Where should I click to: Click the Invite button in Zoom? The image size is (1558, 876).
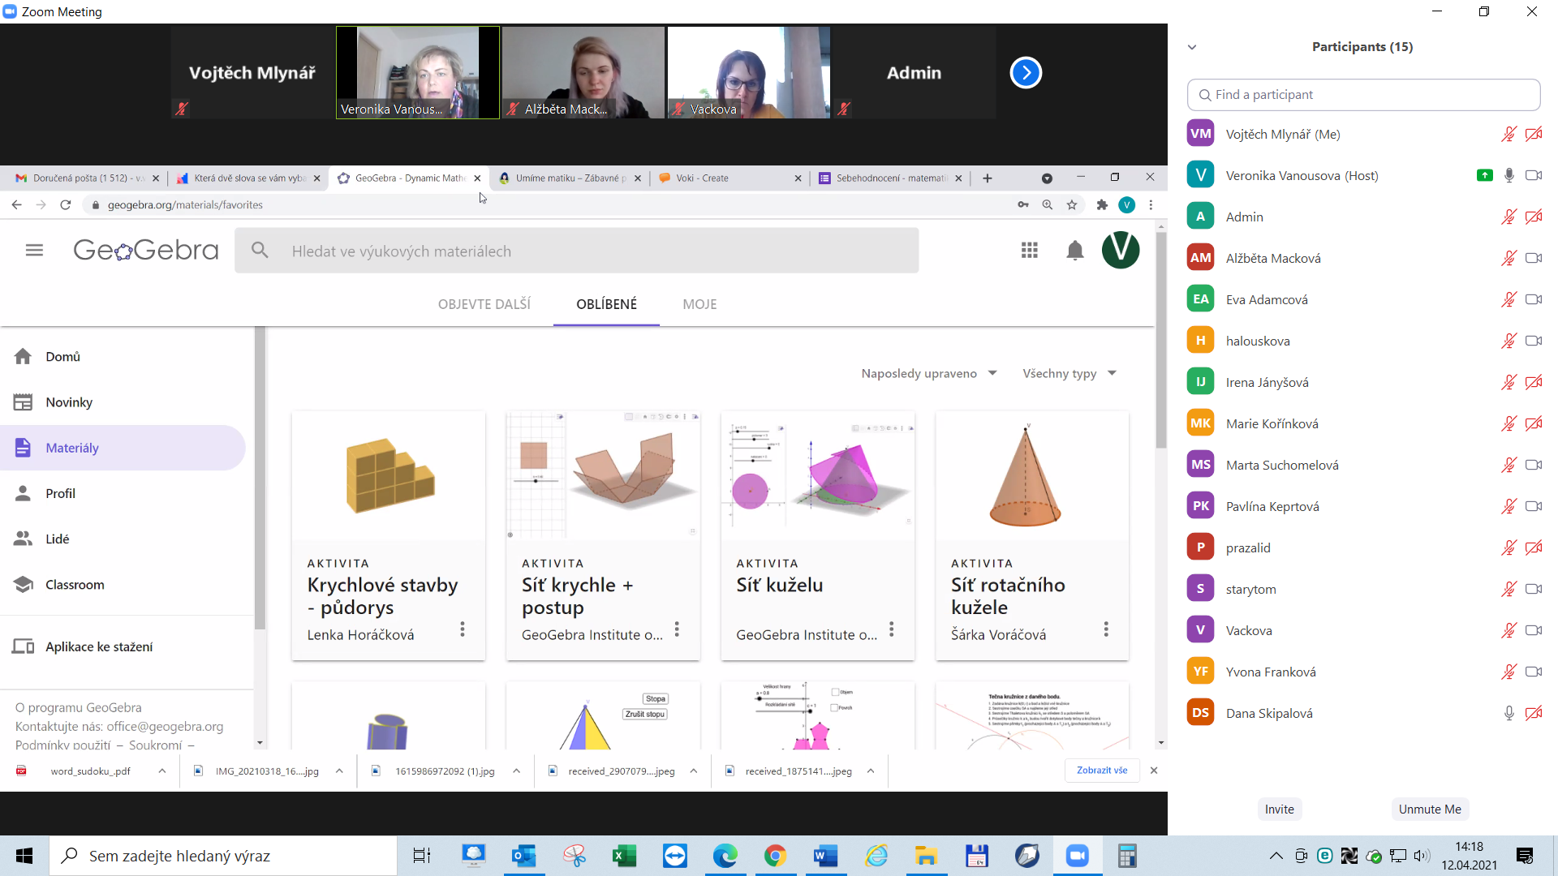[x=1279, y=809]
